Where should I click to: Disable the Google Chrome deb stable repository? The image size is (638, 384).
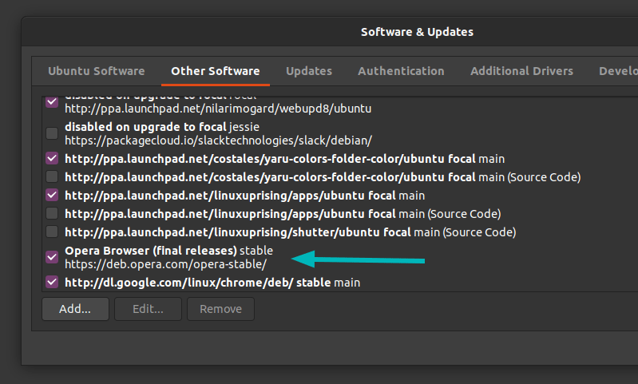(x=52, y=282)
